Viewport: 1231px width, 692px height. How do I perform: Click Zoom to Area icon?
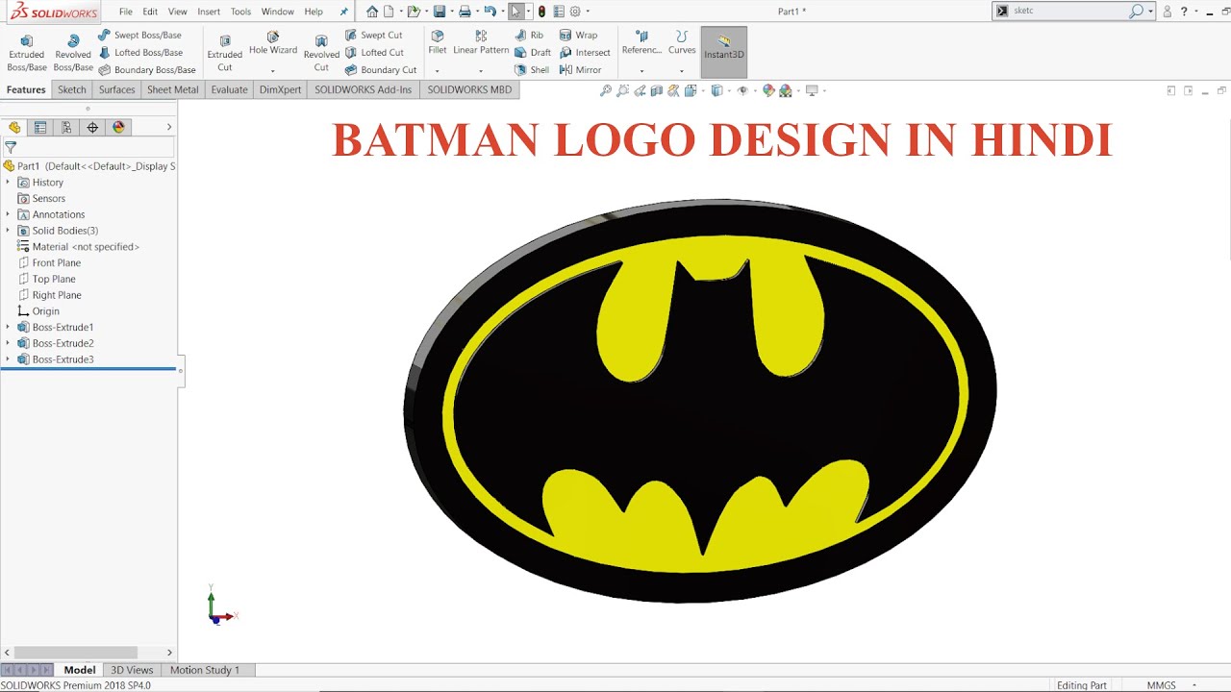tap(623, 90)
